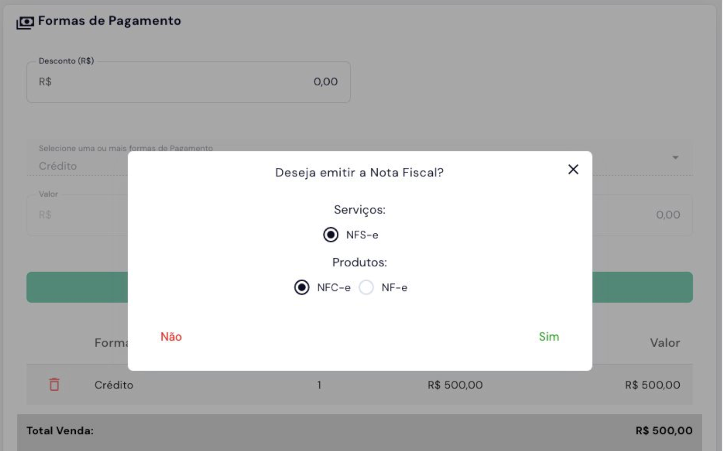Delete the Crédito payment row via trash icon
Viewport: 723px width, 451px height.
55,385
